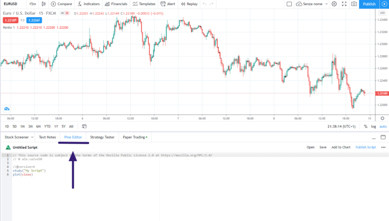
Task: Toggle log scale
Action: (373, 126)
